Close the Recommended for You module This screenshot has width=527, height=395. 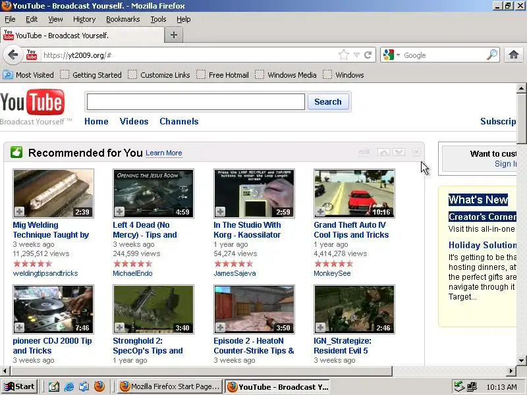point(416,152)
